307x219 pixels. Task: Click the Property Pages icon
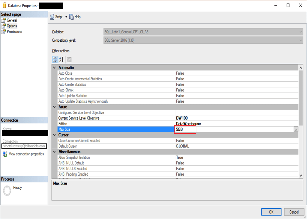click(69, 60)
